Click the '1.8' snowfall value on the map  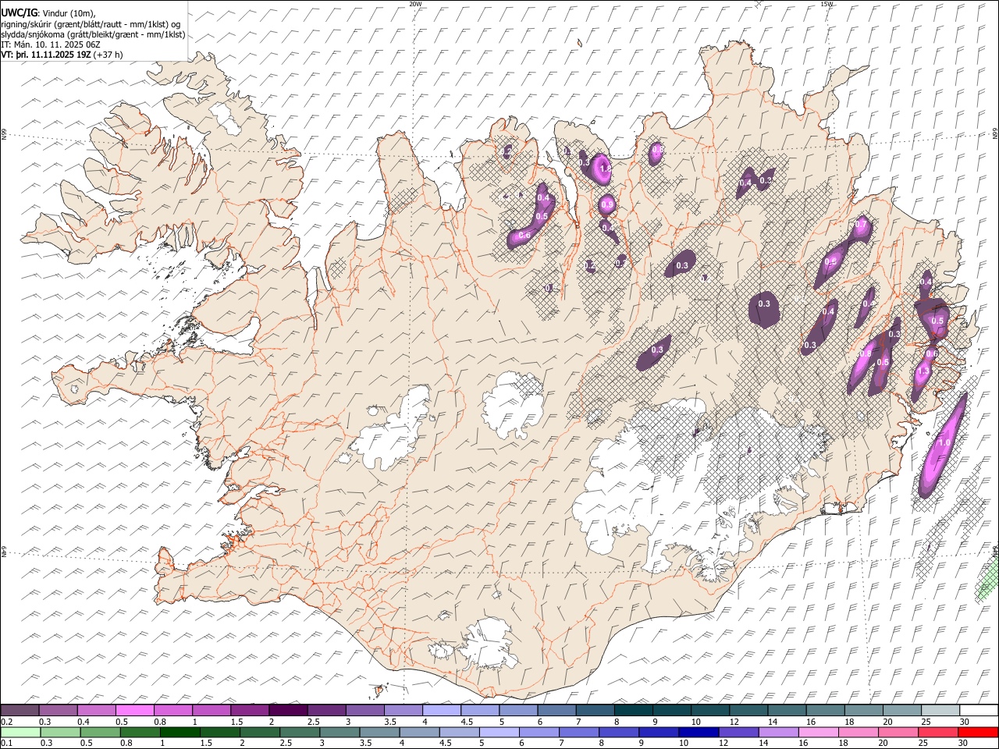(606, 168)
